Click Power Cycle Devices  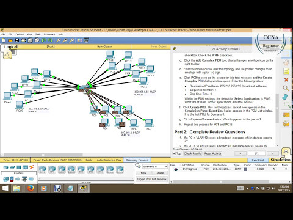point(46,159)
